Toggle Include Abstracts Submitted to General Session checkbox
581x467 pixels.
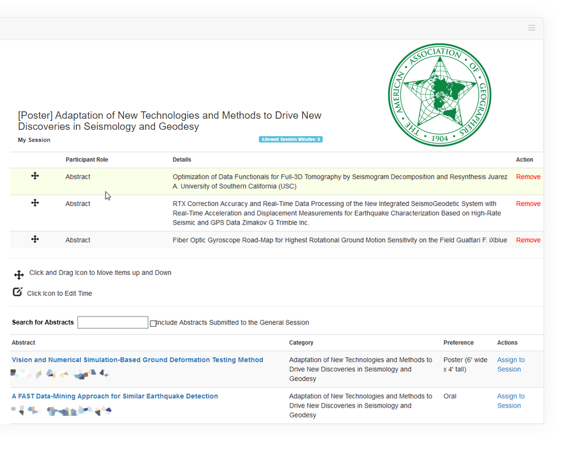coord(153,323)
